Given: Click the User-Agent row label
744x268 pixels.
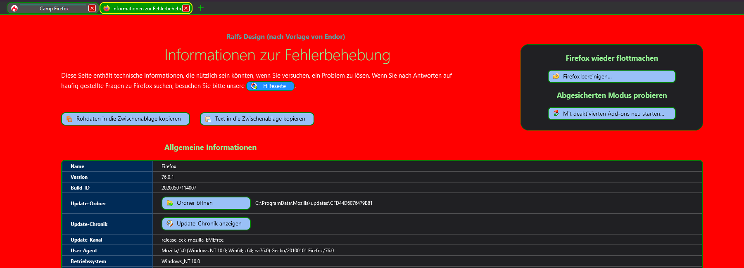Looking at the screenshot, I should coord(84,251).
